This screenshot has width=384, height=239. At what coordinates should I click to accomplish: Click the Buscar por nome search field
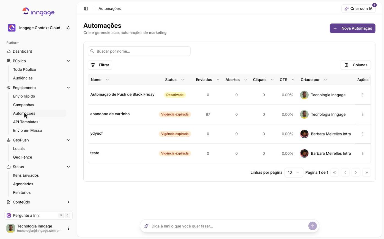pos(139,51)
